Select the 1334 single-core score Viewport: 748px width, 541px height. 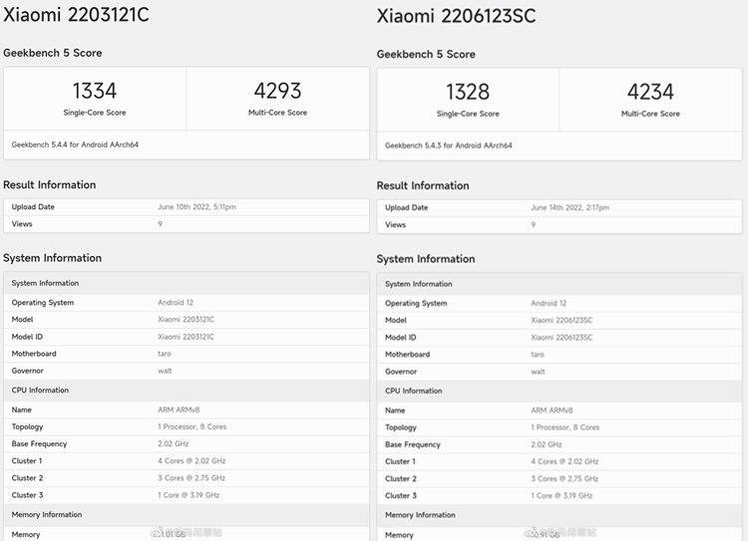[x=95, y=91]
